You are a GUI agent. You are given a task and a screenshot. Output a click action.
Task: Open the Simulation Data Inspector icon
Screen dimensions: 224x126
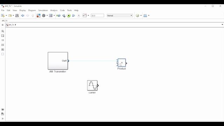pyautogui.click(x=85, y=15)
